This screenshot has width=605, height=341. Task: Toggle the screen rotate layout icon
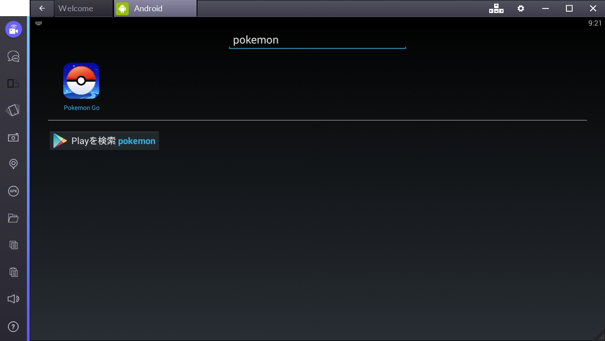pos(13,83)
